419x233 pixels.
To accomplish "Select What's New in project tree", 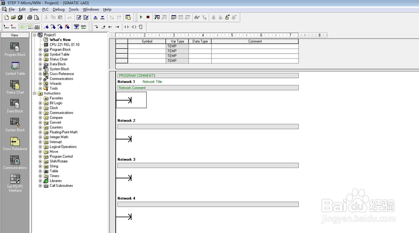I will click(60, 40).
